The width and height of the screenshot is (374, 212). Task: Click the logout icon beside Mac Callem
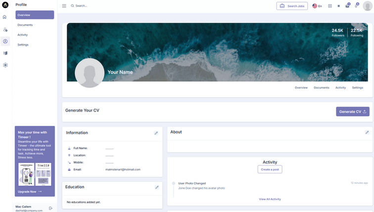click(x=50, y=208)
